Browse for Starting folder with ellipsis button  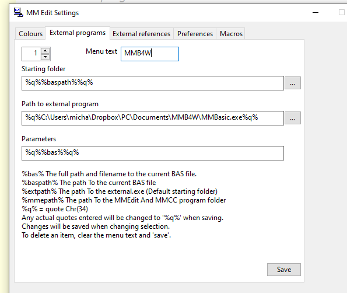click(293, 83)
